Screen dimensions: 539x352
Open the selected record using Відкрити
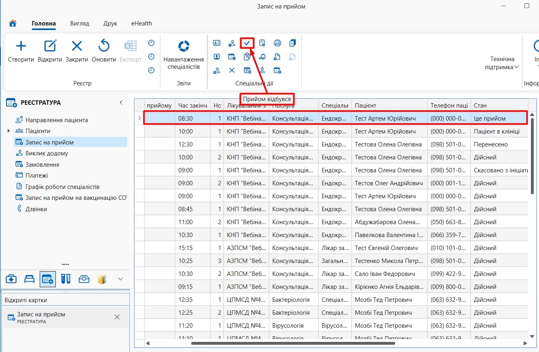(50, 51)
